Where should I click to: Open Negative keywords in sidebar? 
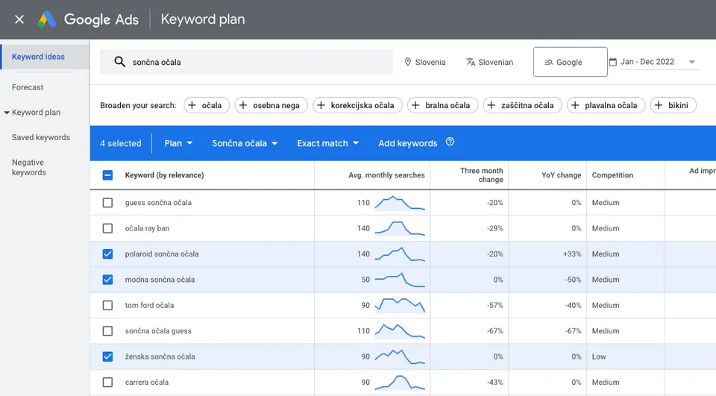29,167
